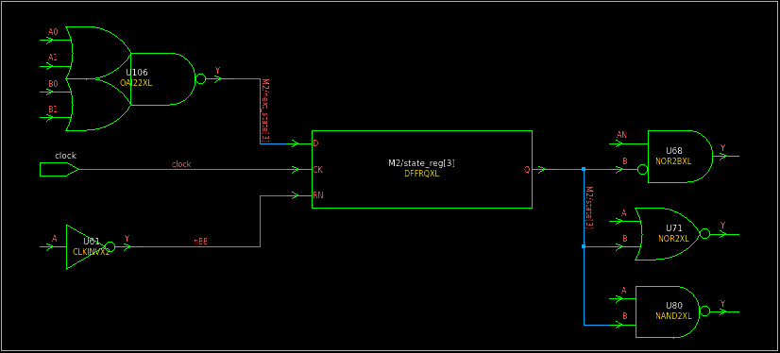Click the junction dot on net near NOR2XL B pin
The image size is (780, 353).
coord(584,246)
